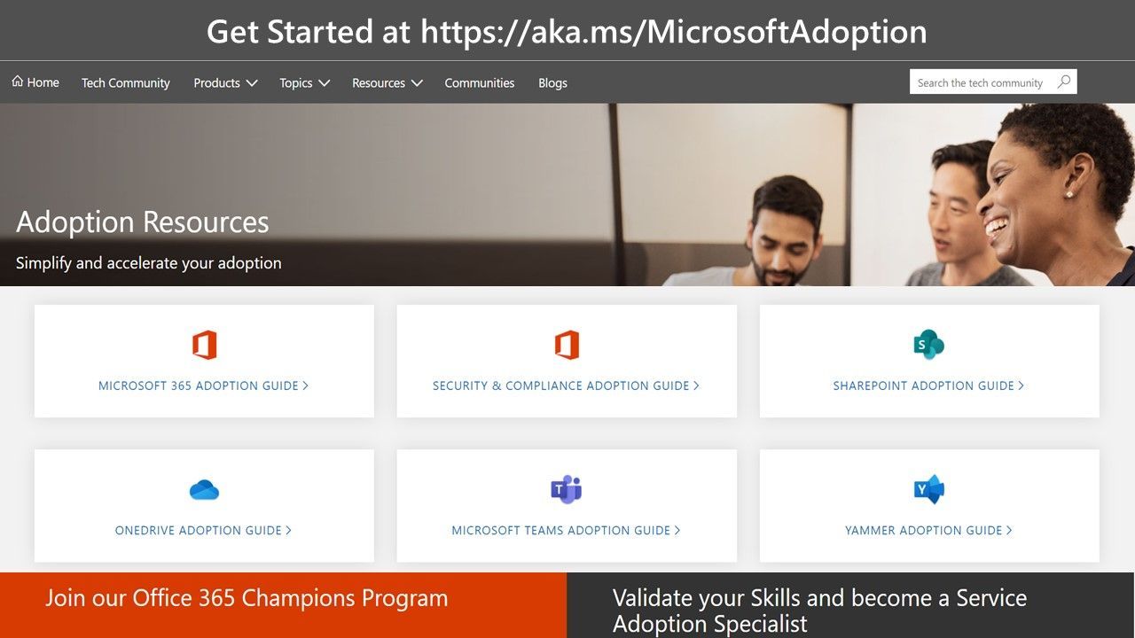Click the Service Adoption Specialist banner
The image size is (1135, 638).
click(x=820, y=611)
